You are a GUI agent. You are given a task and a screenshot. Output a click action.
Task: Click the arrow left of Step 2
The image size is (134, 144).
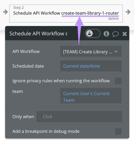click(5, 12)
